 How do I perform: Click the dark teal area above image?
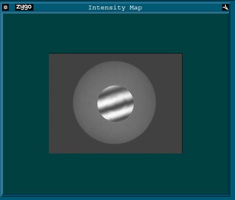pyautogui.click(x=115, y=33)
